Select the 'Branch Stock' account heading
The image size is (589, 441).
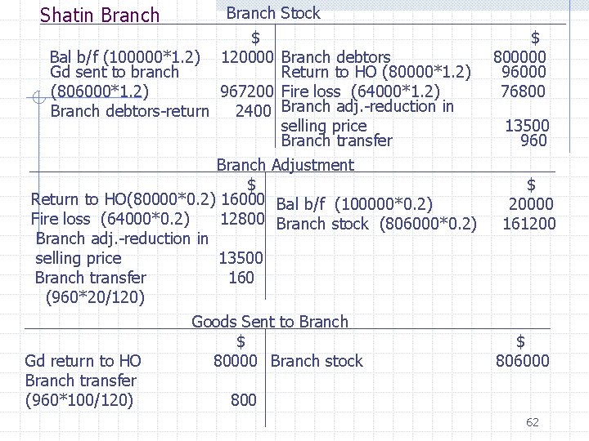(273, 13)
